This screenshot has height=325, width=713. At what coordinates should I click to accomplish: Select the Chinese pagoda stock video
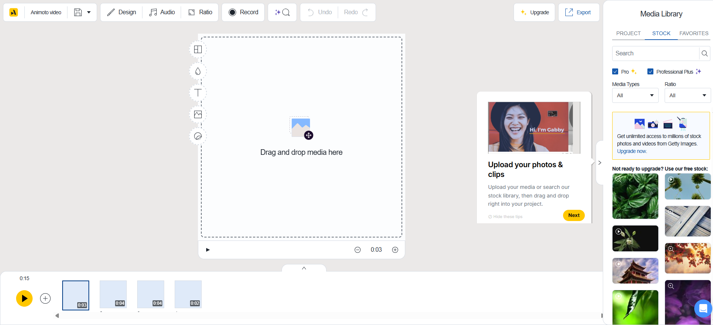click(x=635, y=271)
